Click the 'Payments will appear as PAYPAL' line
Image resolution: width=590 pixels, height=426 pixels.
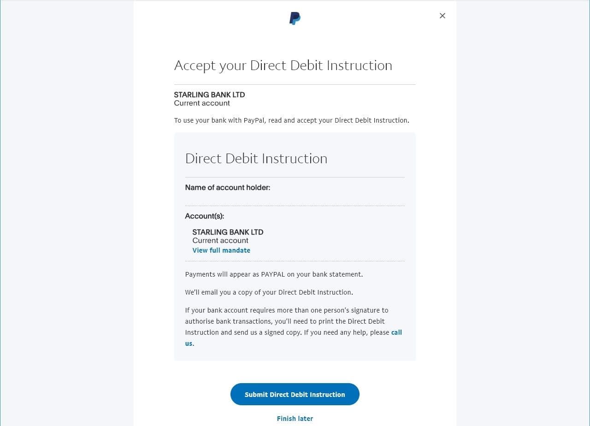click(274, 274)
